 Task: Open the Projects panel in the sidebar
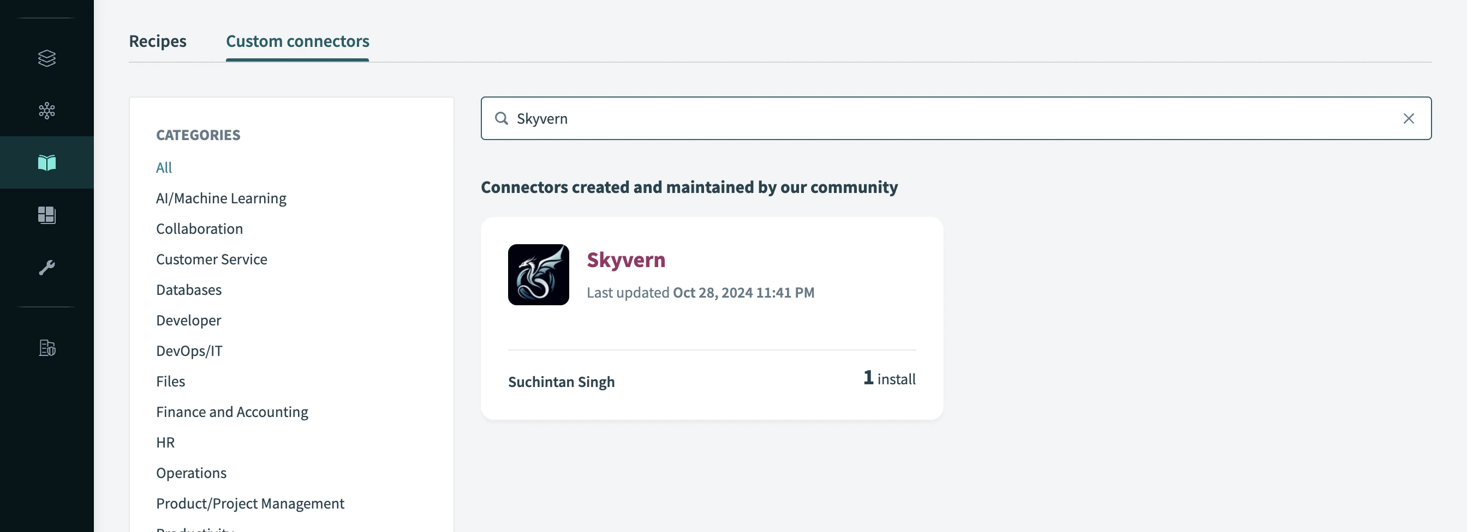coord(46,57)
